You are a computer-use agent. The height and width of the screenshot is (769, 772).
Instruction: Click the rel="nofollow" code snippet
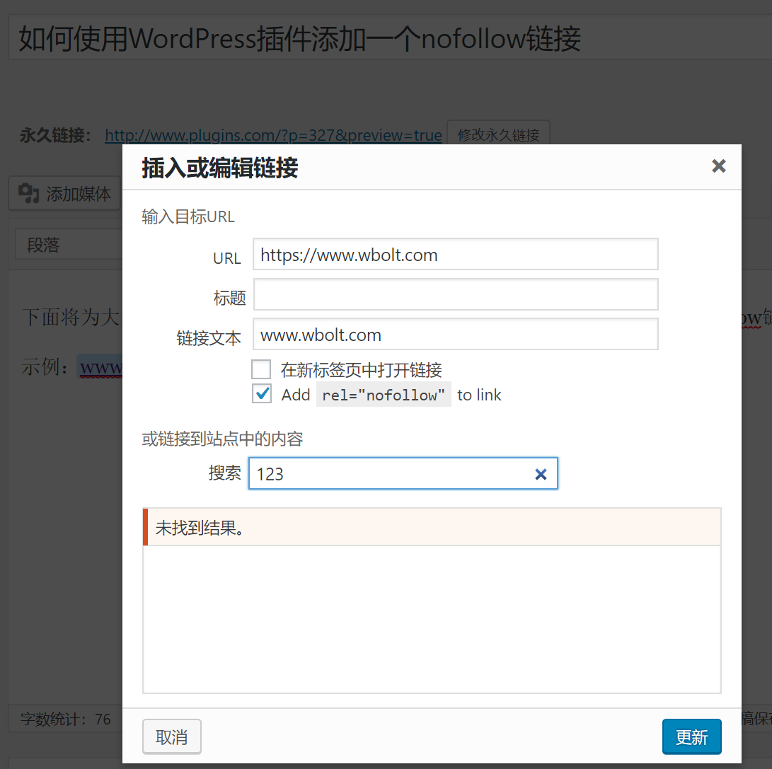click(384, 395)
